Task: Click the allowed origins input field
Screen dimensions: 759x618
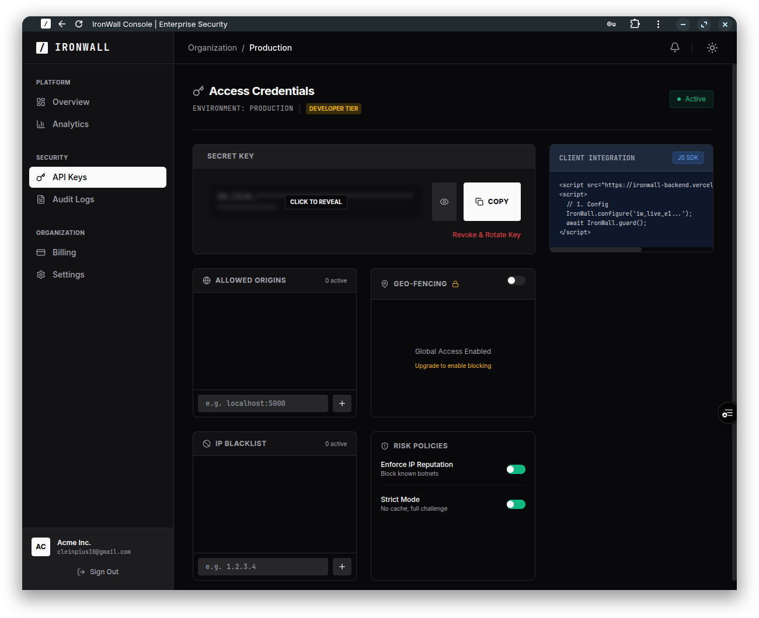Action: click(x=263, y=403)
